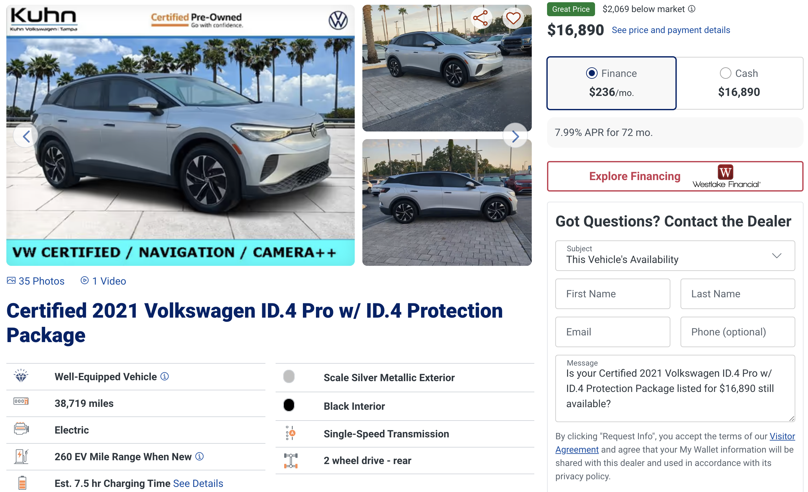Open See Details for charging time
This screenshot has width=808, height=492.
tap(198, 483)
